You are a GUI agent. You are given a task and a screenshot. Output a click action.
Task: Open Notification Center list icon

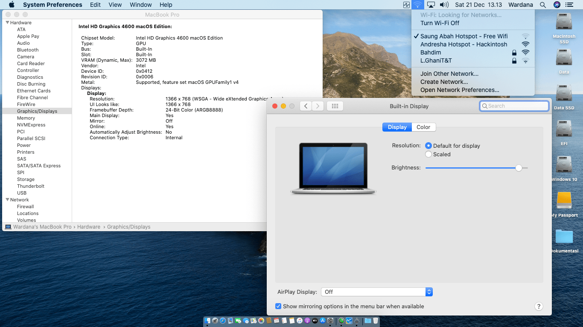pos(569,5)
